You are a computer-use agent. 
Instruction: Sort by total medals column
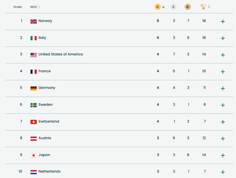(x=204, y=7)
